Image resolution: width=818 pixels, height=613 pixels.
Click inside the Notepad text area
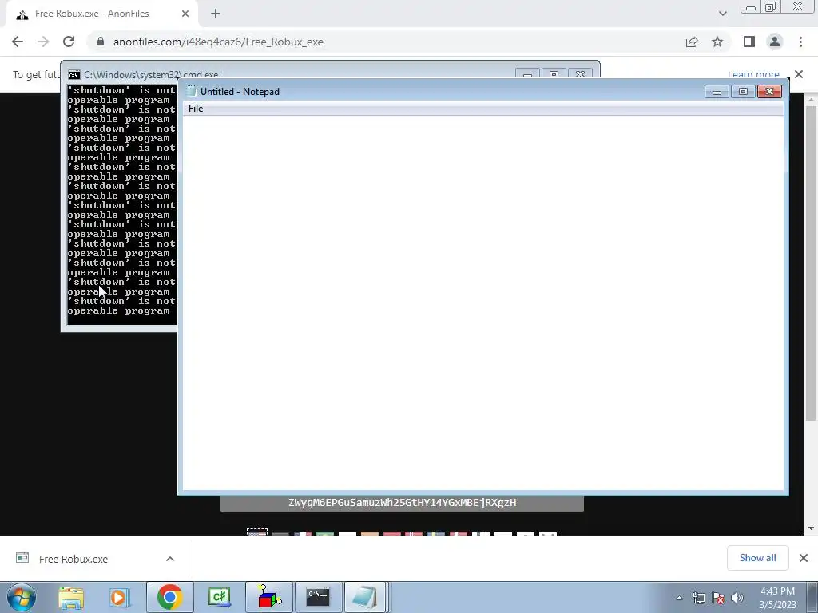(x=483, y=303)
